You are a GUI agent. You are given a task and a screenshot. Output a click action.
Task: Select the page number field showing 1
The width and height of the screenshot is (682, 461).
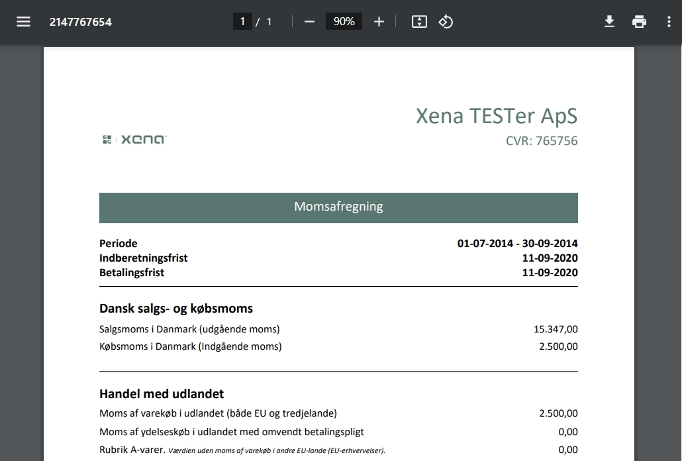click(x=244, y=21)
